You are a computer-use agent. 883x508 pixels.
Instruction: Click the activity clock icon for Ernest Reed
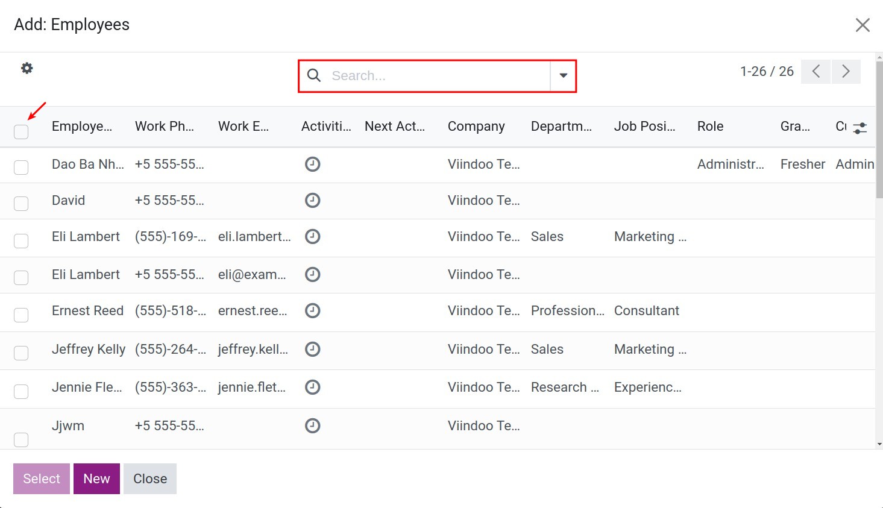(313, 311)
